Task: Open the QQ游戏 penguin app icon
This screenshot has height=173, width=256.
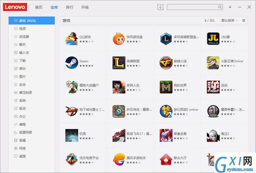Action: (x=72, y=38)
